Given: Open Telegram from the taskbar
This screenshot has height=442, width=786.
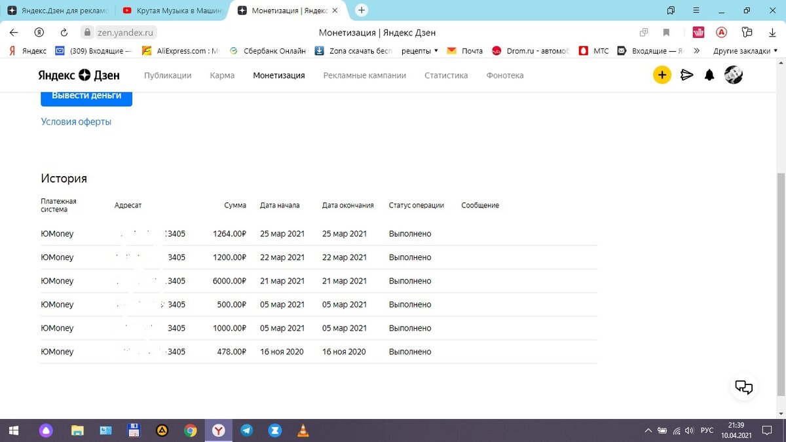Looking at the screenshot, I should pos(246,430).
